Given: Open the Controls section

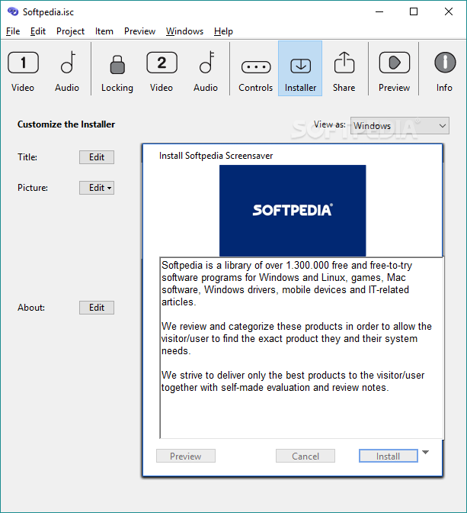Looking at the screenshot, I should point(256,69).
